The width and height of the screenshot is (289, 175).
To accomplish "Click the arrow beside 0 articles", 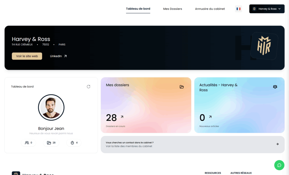I will [210, 117].
